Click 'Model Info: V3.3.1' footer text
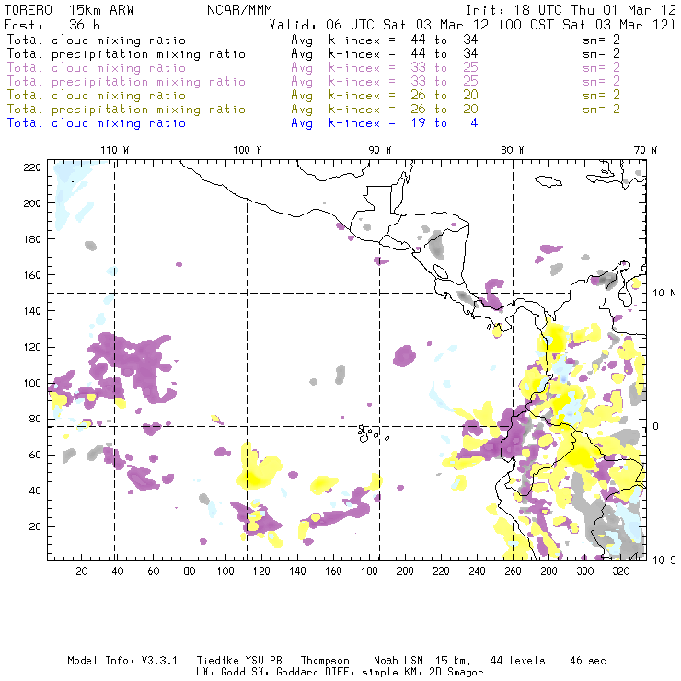 (x=122, y=661)
